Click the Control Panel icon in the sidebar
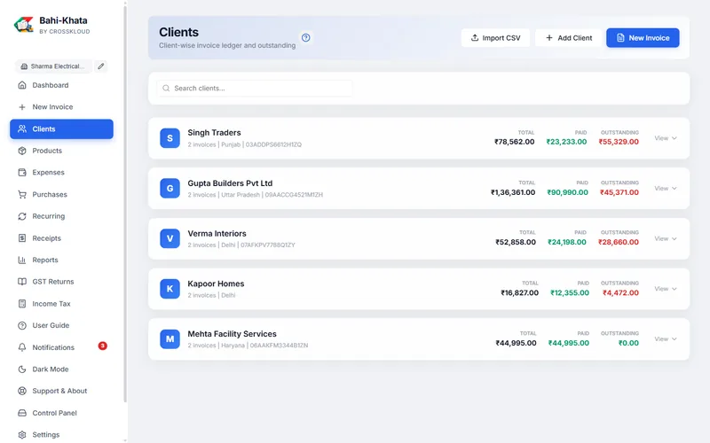This screenshot has width=710, height=443. point(21,413)
